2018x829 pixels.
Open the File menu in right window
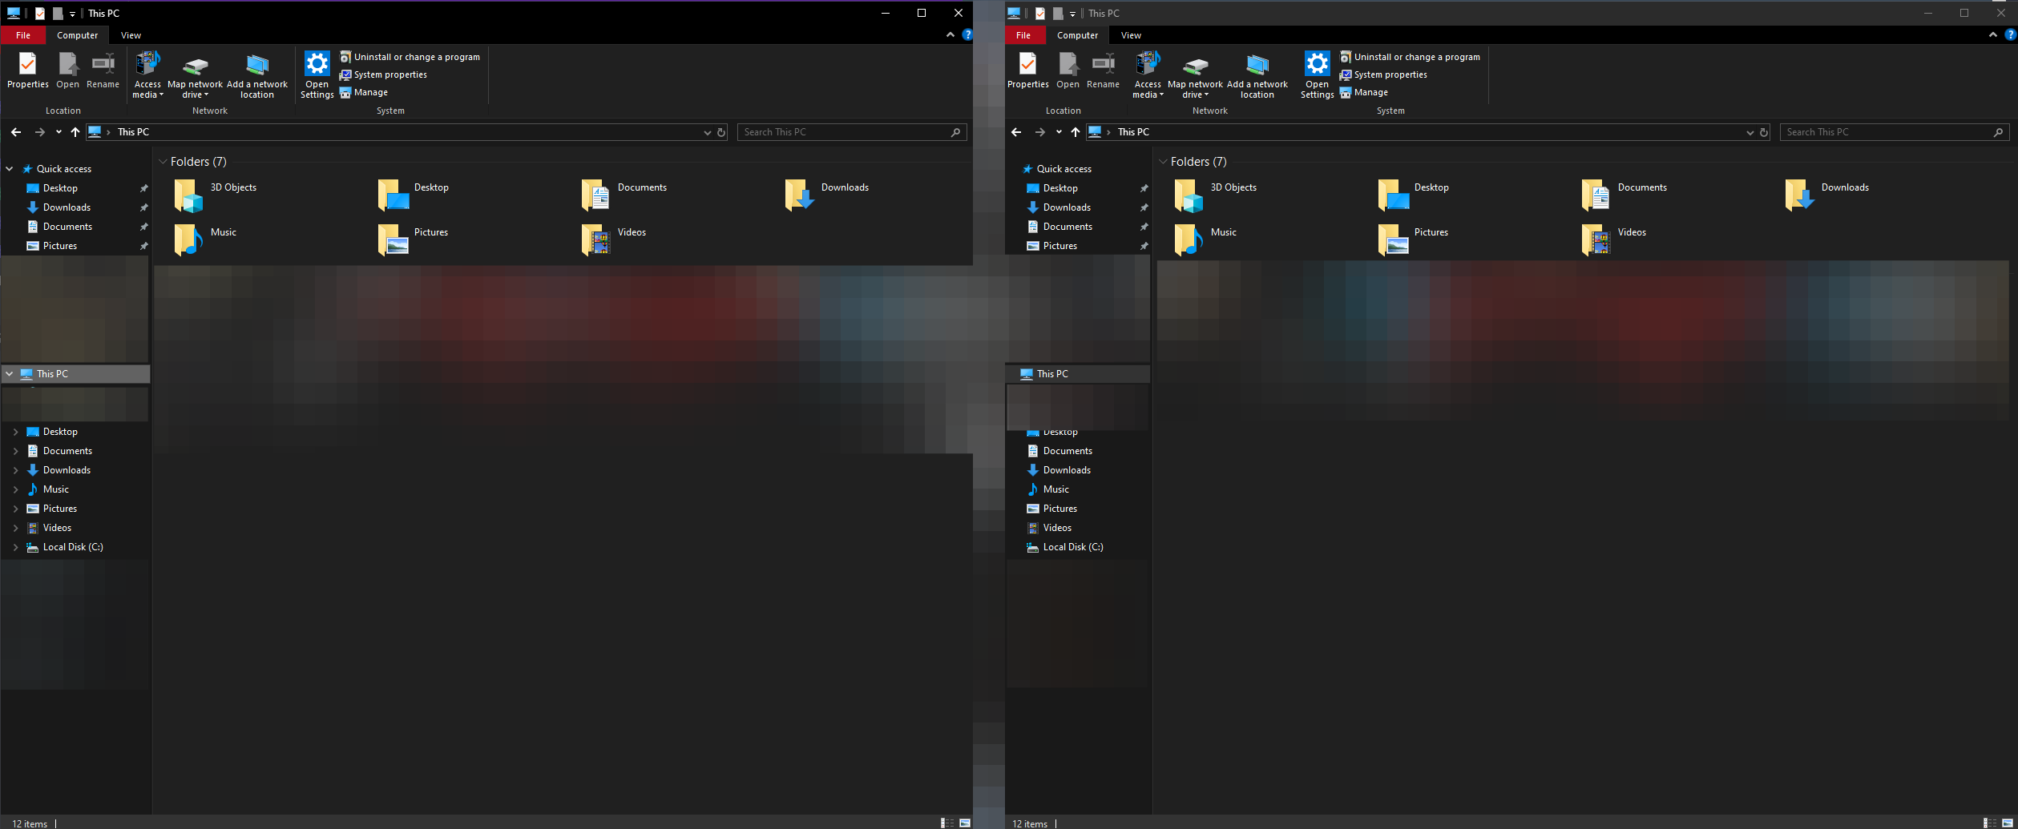(x=1023, y=35)
